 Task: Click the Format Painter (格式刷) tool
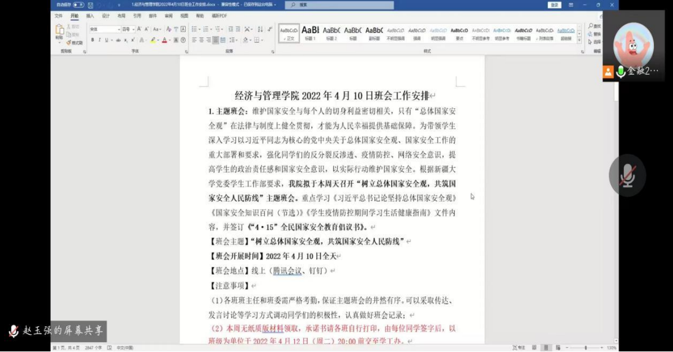[x=74, y=43]
